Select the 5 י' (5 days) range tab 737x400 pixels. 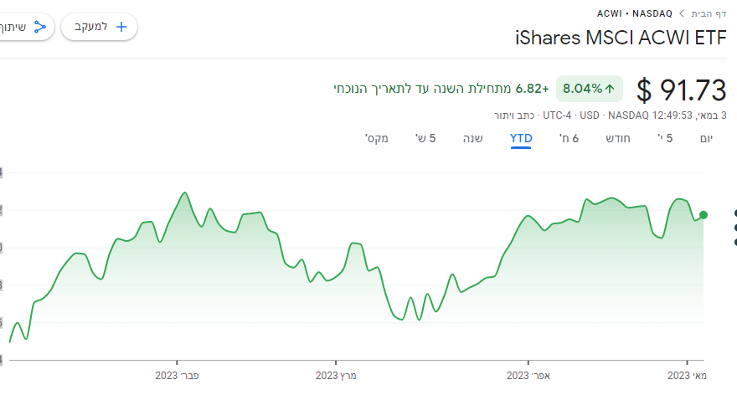(664, 137)
